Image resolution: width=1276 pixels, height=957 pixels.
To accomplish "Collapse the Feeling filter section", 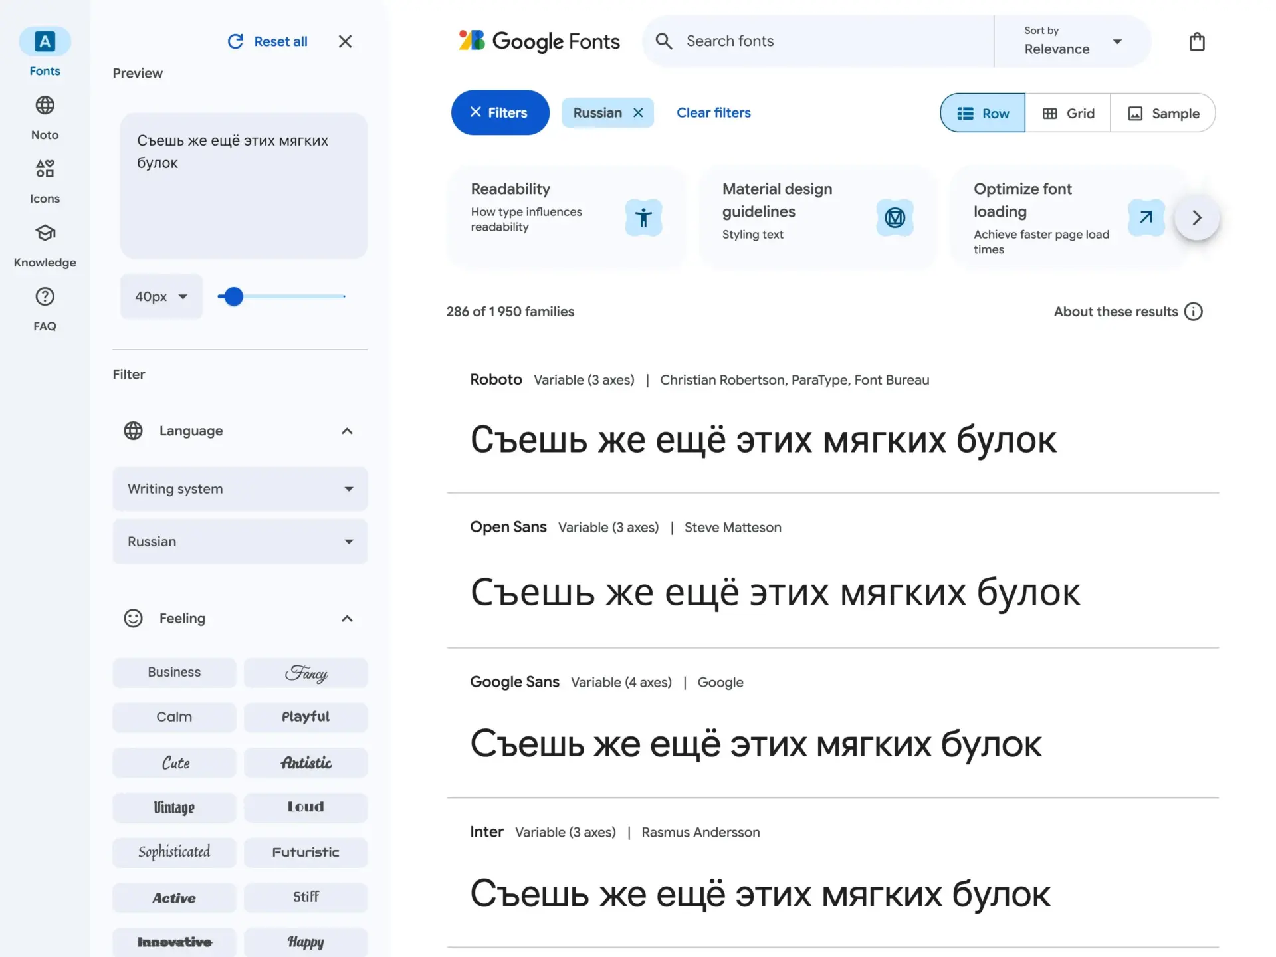I will coord(346,619).
